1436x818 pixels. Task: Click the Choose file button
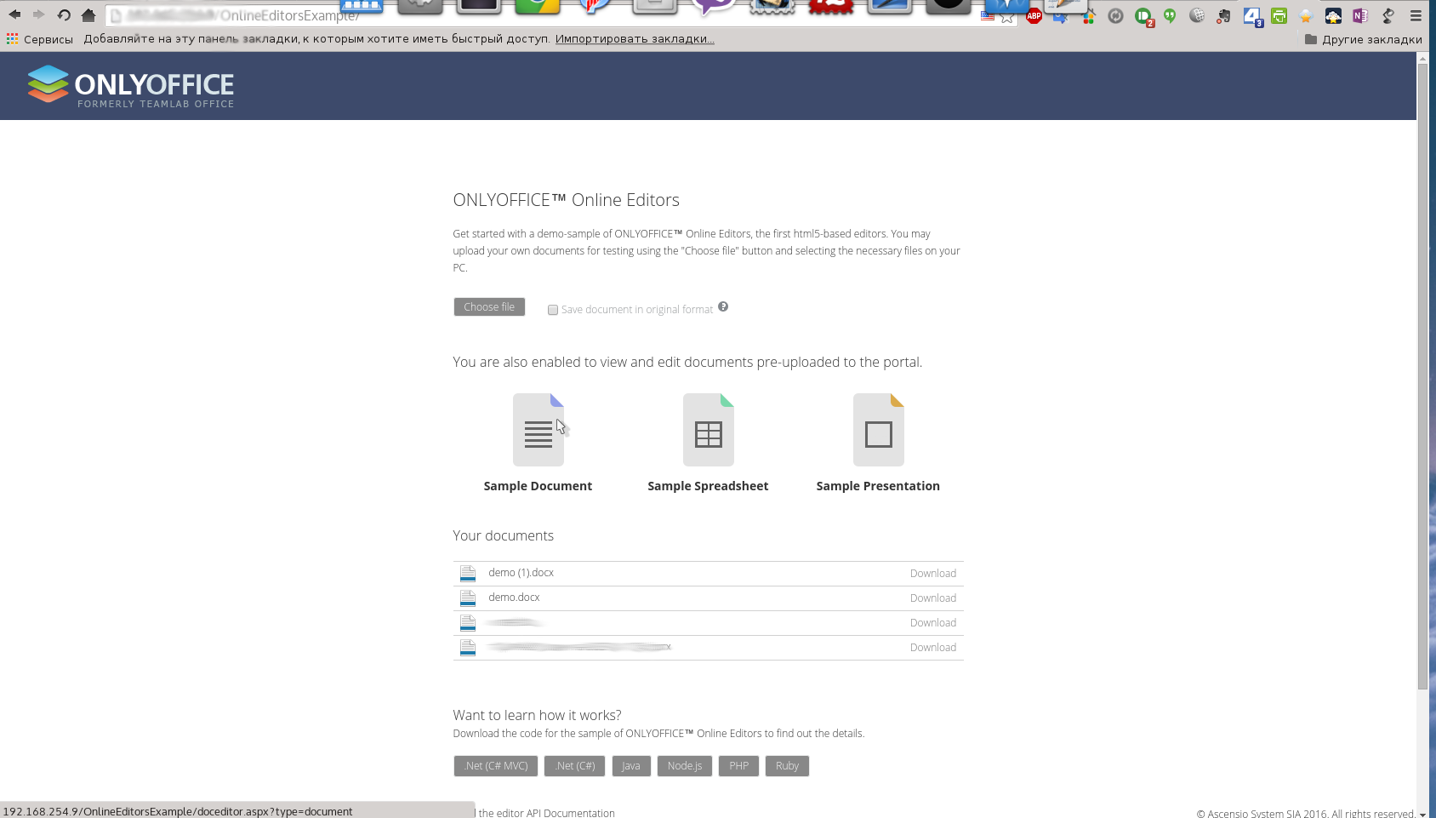(489, 307)
